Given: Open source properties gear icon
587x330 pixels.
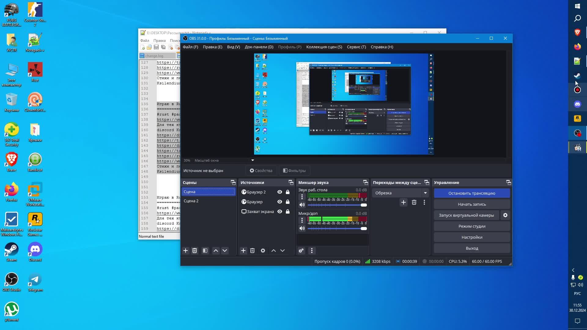Looking at the screenshot, I should 263,251.
